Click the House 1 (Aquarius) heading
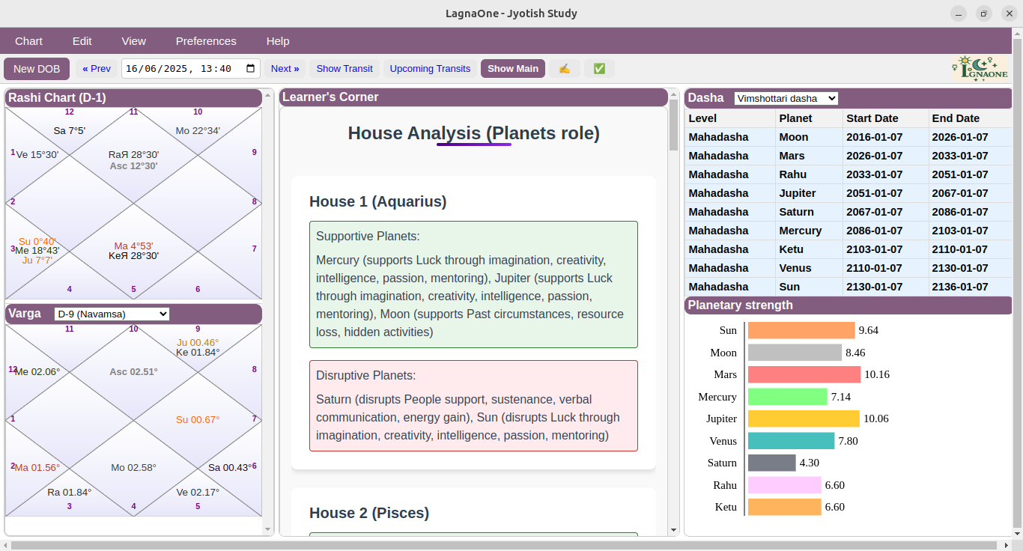Screen dimensions: 1023x551 [x=377, y=201]
